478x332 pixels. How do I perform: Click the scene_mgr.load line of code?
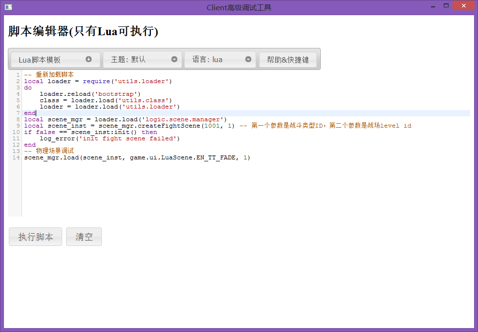pos(137,157)
